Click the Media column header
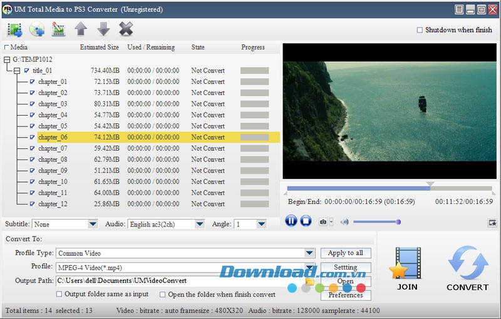The image size is (501, 319). (19, 47)
